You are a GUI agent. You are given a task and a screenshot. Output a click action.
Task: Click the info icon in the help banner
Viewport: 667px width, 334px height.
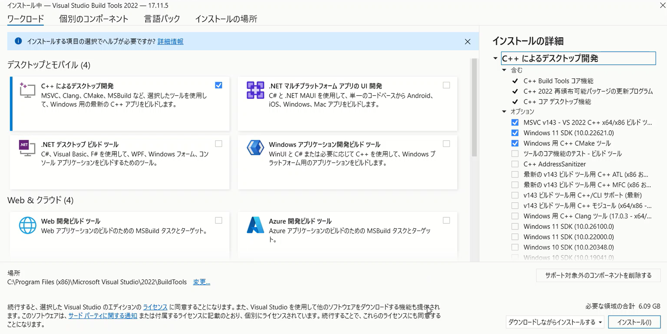pyautogui.click(x=18, y=41)
